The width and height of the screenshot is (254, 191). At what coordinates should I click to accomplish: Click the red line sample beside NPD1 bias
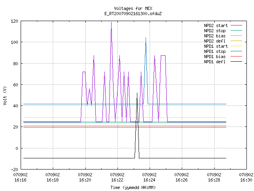[236, 57]
